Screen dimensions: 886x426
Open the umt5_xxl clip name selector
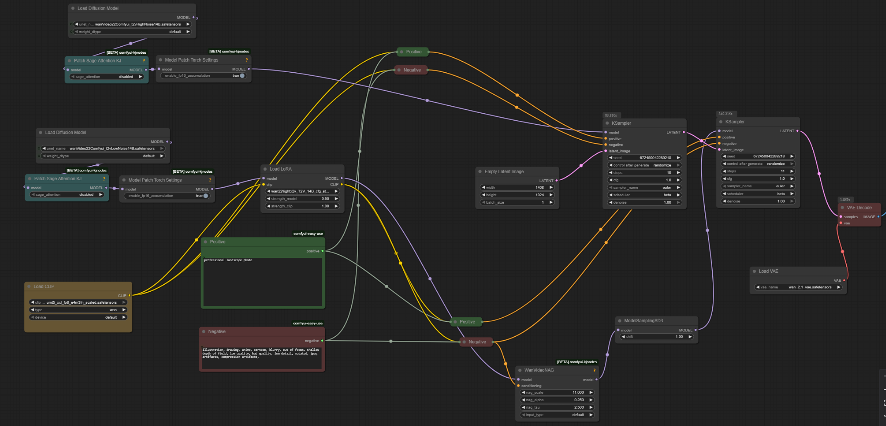coord(78,302)
